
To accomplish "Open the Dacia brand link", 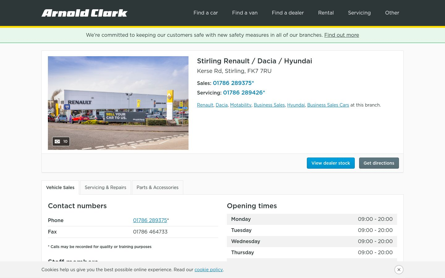I will click(222, 105).
